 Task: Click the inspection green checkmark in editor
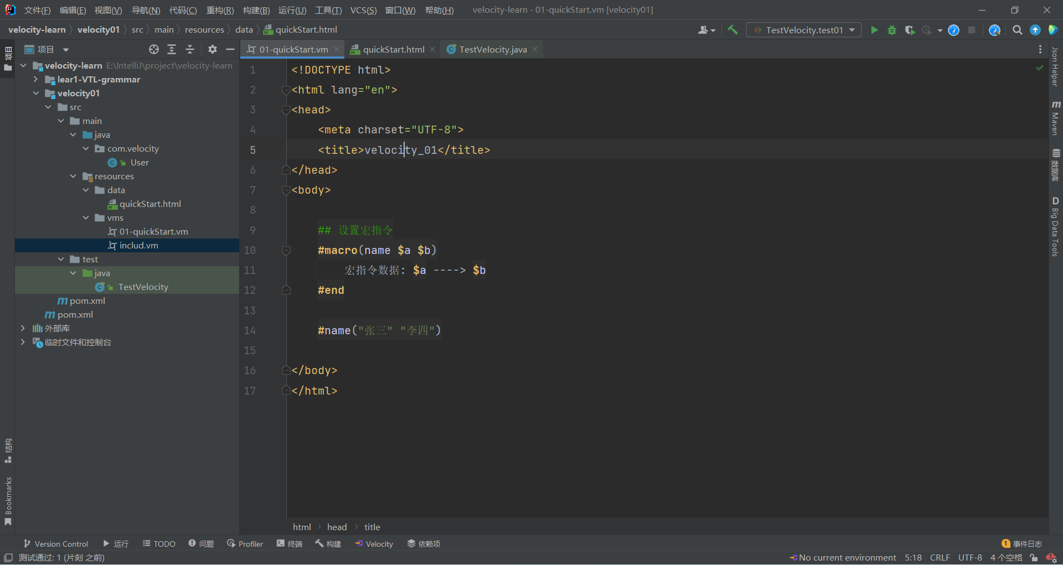(1039, 68)
